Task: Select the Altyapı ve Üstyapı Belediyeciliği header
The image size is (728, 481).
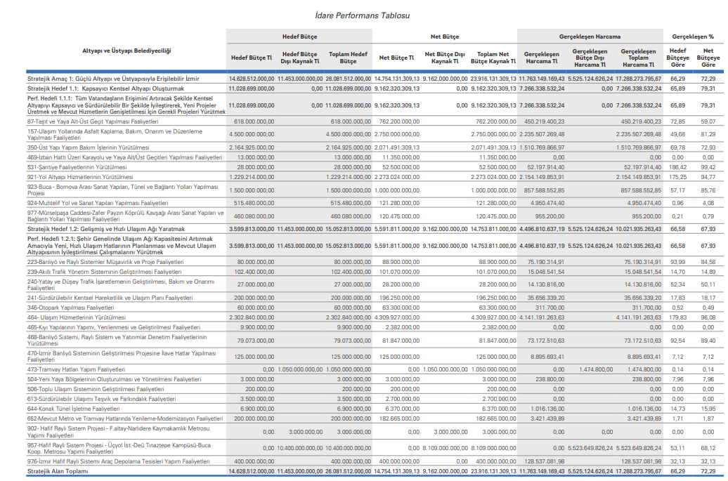Action: [x=126, y=51]
